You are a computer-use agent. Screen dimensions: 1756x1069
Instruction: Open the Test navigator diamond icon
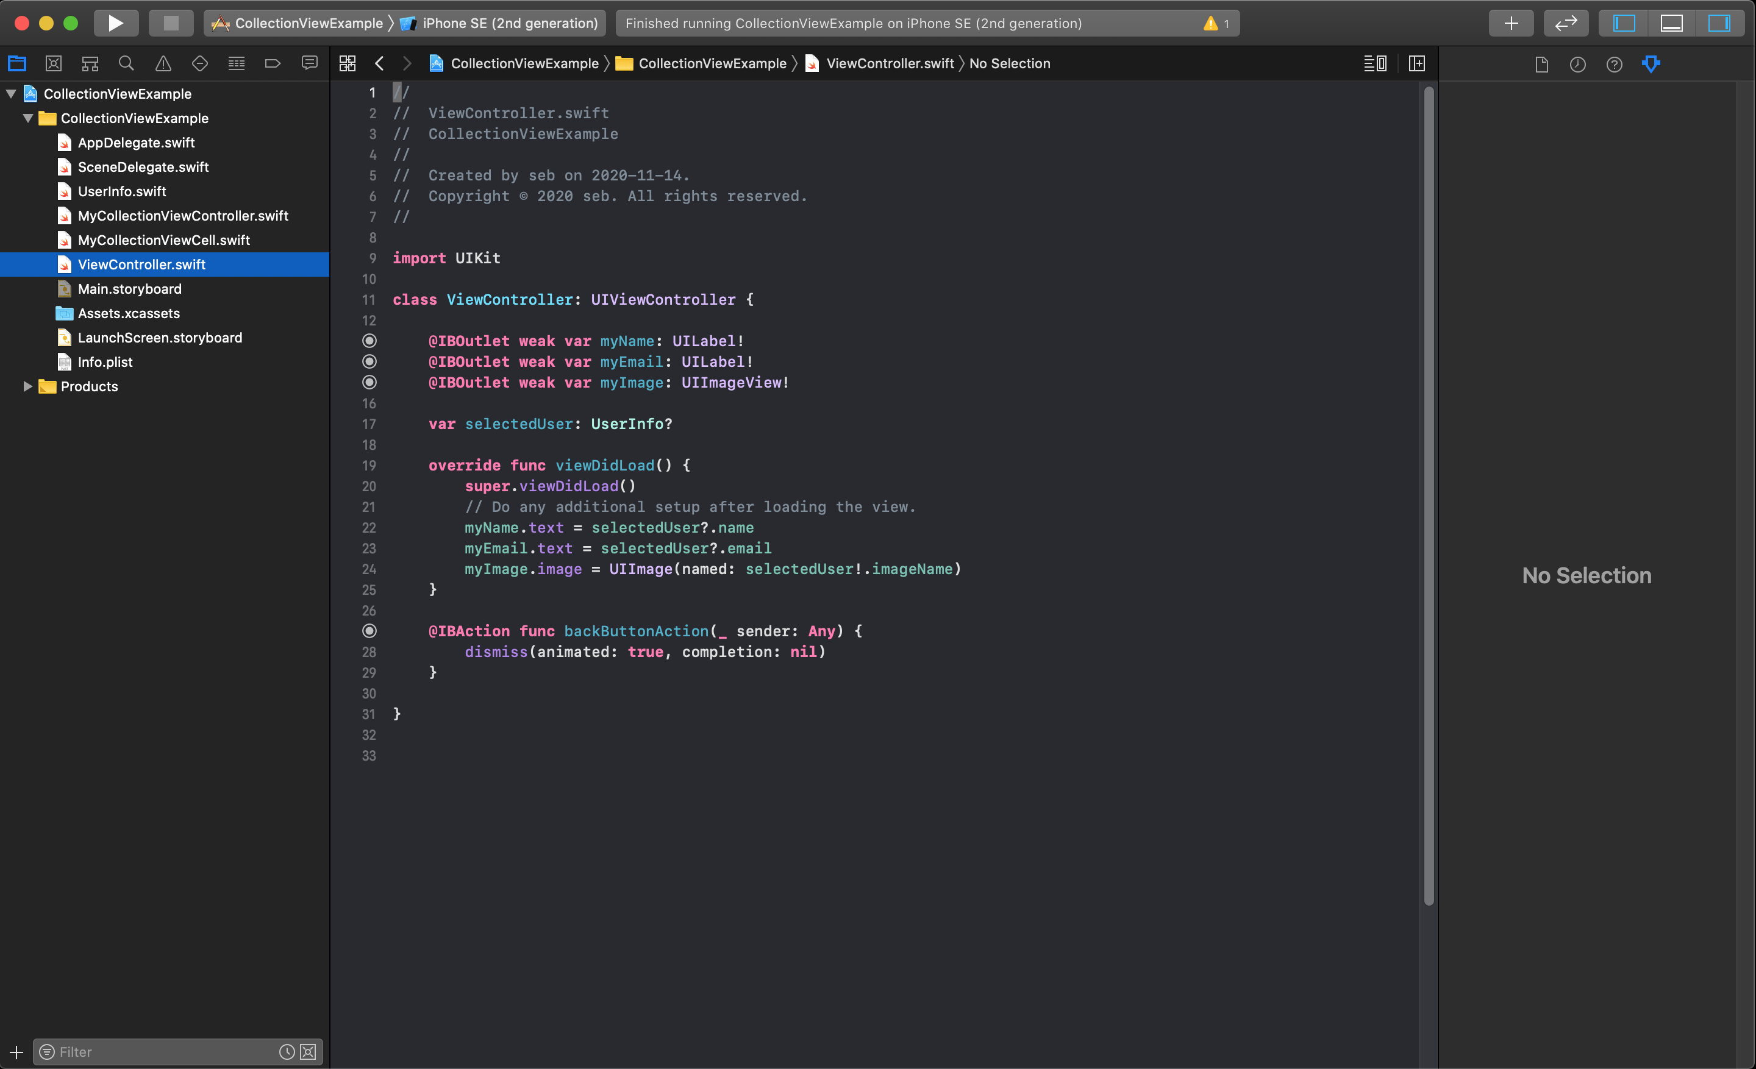pos(199,63)
